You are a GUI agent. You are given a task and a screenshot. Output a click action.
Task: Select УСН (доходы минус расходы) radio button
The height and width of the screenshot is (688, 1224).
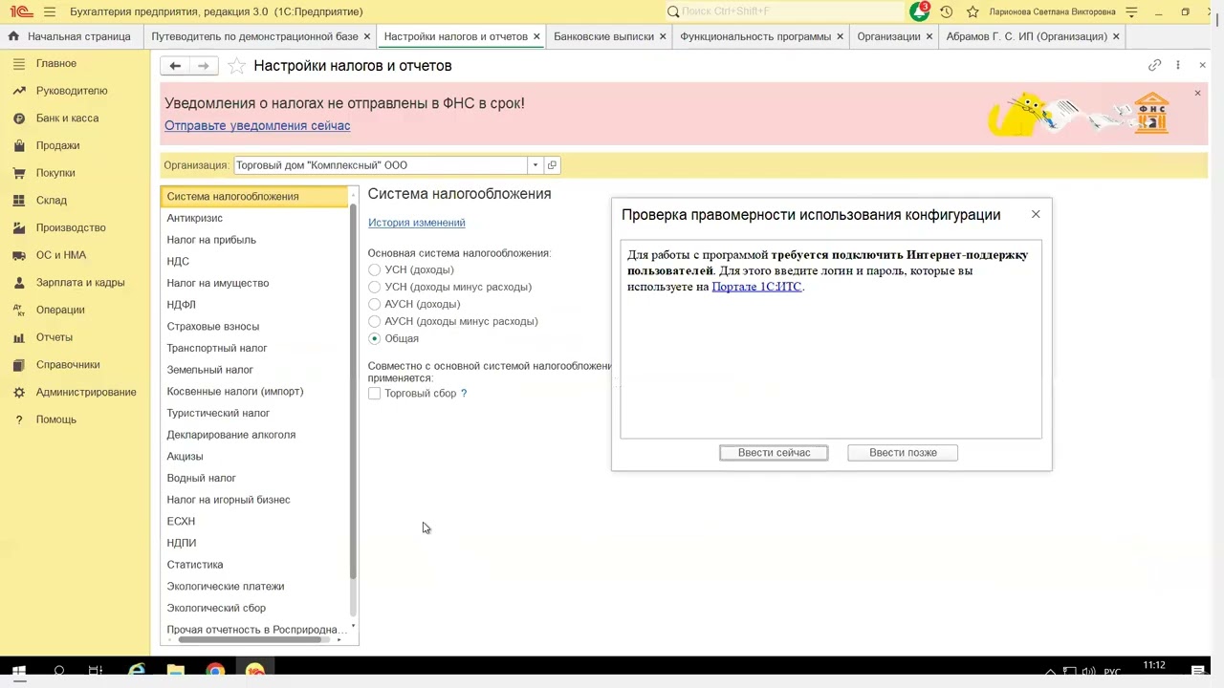(x=374, y=287)
